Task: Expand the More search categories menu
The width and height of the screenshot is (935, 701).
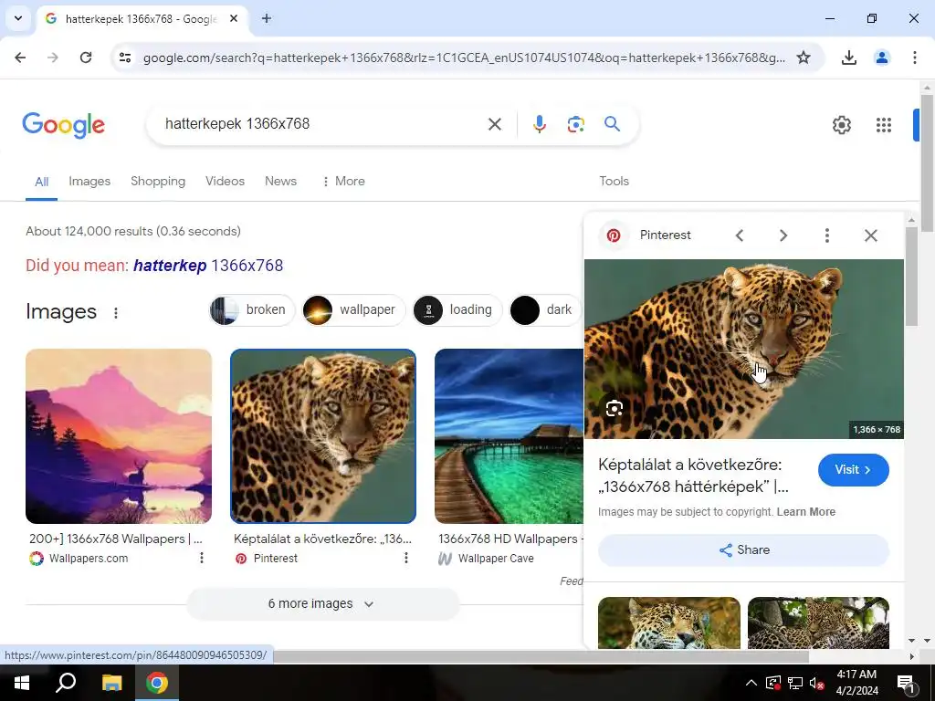Action: click(343, 182)
